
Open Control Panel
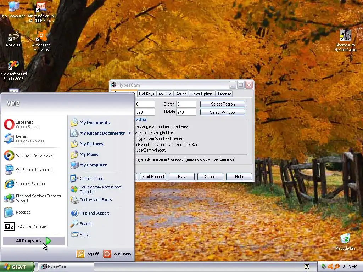101,178
